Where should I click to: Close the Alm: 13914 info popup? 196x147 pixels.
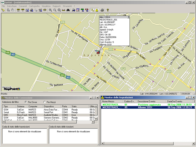pyautogui.click(x=128, y=17)
